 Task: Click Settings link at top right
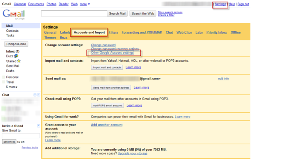[x=220, y=4]
